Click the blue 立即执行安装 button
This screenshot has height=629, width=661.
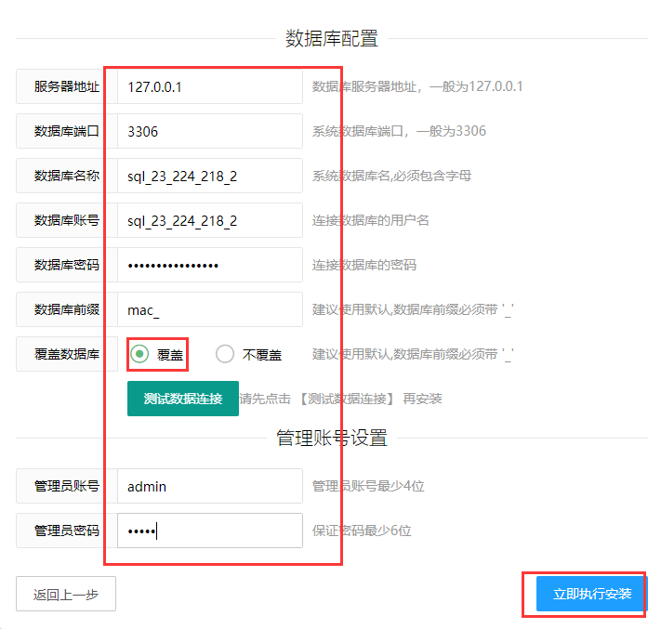[x=591, y=594]
